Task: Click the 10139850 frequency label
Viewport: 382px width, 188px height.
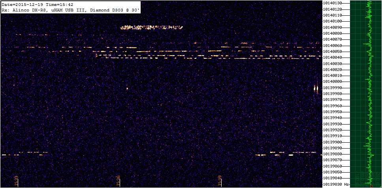Action: coord(333,172)
